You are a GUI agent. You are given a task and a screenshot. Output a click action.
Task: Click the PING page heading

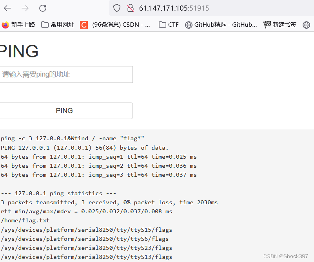click(19, 51)
